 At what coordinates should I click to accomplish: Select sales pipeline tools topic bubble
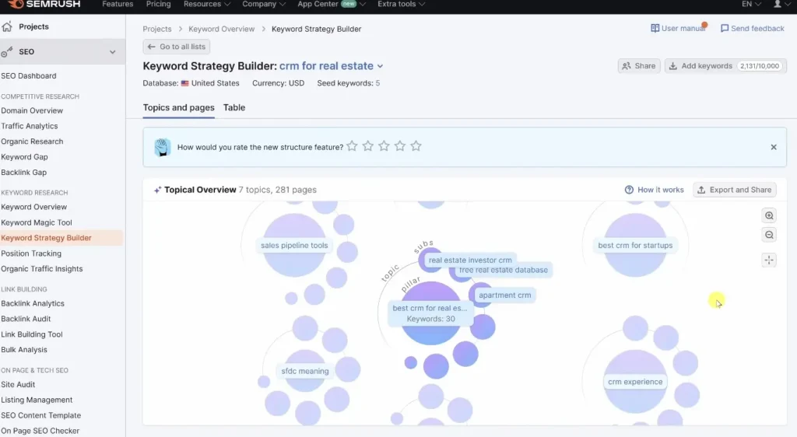tap(294, 245)
